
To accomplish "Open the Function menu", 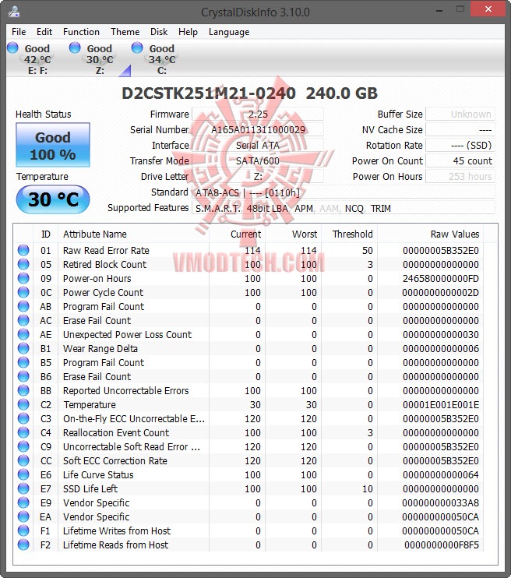I will coord(81,32).
